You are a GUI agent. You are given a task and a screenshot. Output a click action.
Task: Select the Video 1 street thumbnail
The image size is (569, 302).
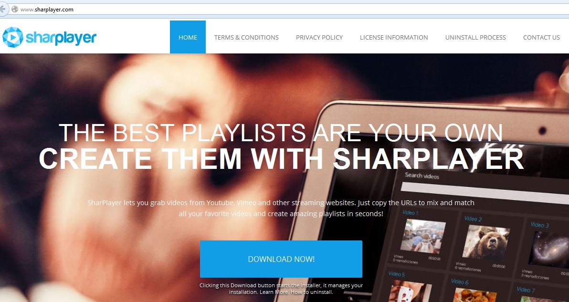coord(423,236)
